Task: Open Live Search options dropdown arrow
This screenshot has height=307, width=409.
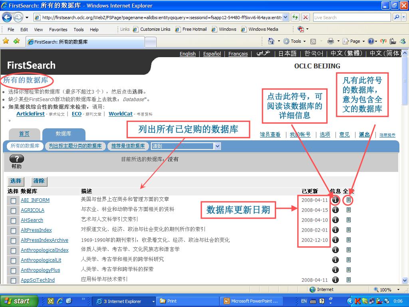Action: [x=403, y=17]
